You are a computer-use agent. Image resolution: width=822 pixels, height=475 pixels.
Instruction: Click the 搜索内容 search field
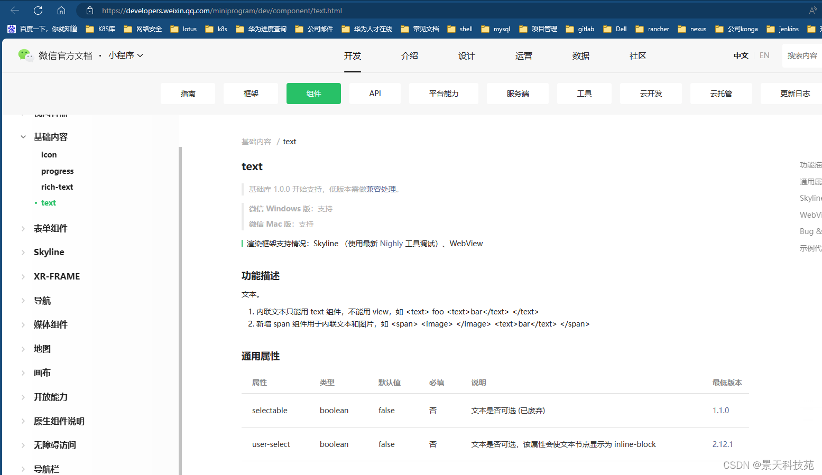point(802,55)
